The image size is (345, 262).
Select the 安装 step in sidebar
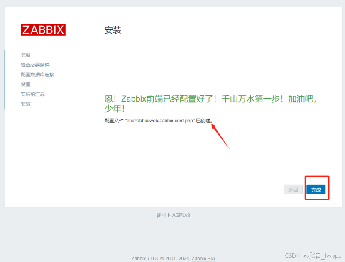(x=25, y=104)
